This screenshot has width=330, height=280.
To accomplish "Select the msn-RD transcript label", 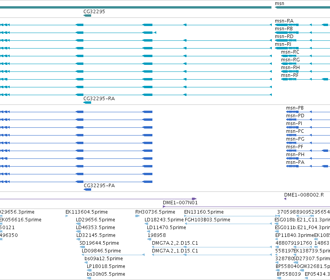I will (x=284, y=37).
